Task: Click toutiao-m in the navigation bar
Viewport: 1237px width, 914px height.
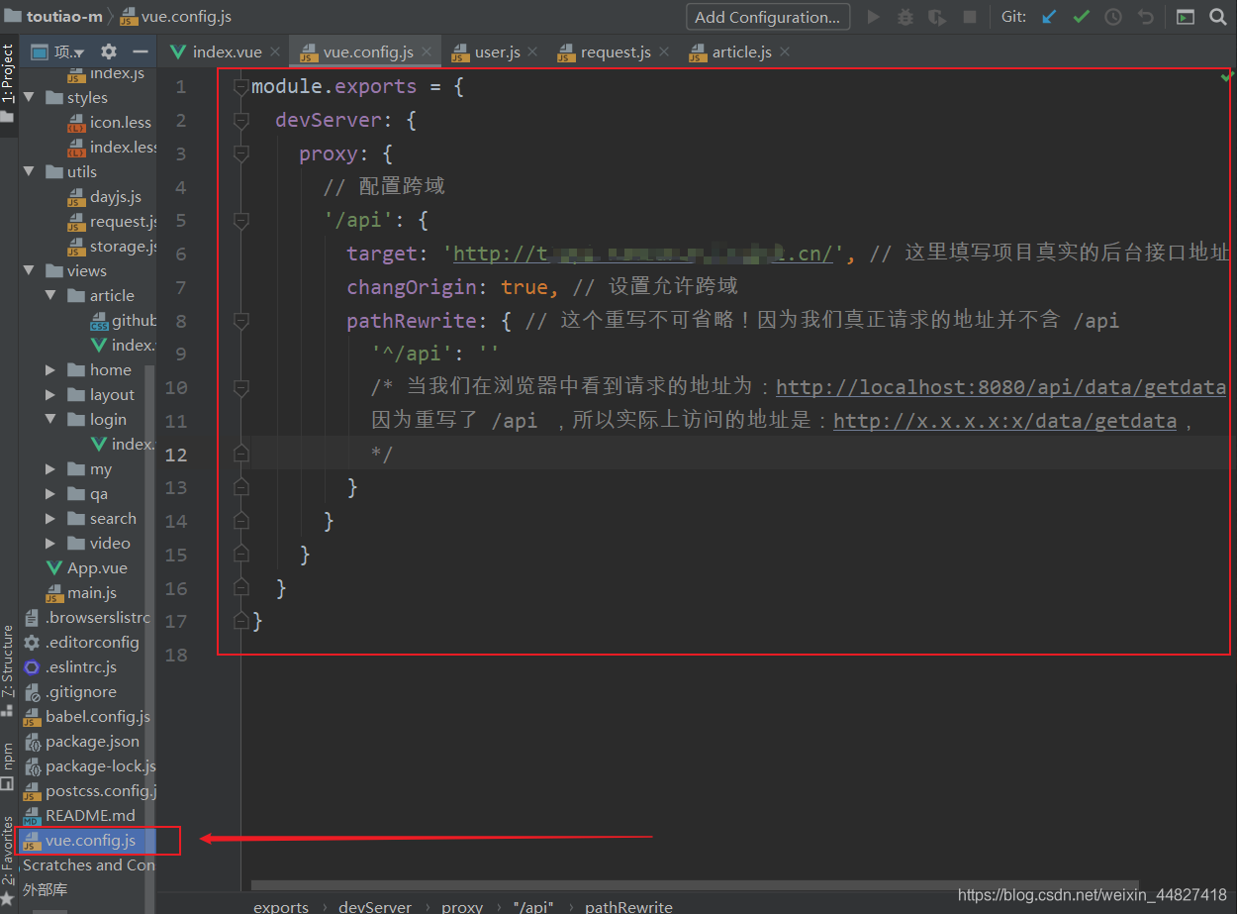Action: click(x=64, y=17)
